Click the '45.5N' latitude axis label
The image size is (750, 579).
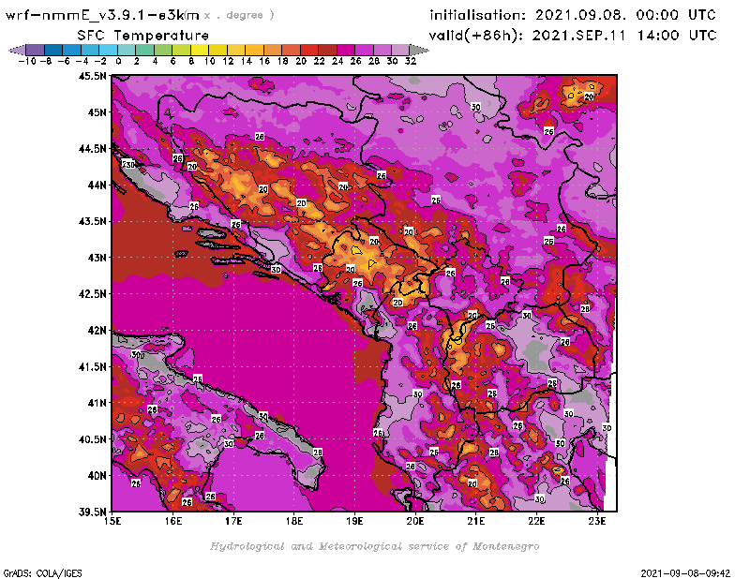tap(92, 76)
